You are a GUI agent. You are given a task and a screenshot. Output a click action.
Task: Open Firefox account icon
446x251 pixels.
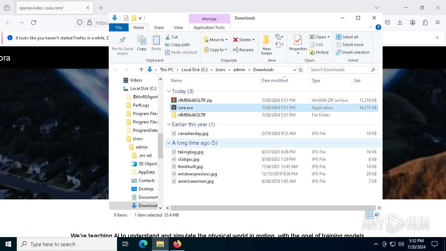point(413,23)
